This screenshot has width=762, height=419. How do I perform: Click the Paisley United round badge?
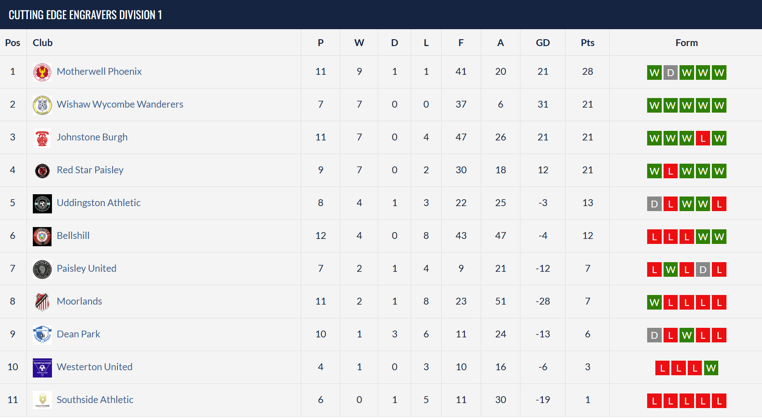pos(42,269)
